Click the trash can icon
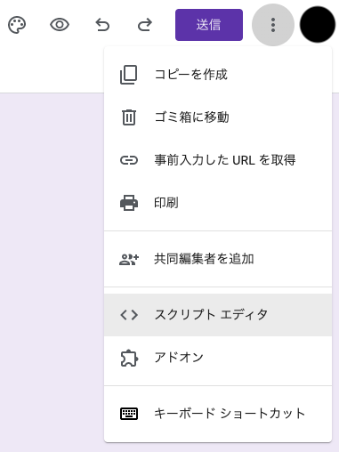 pyautogui.click(x=129, y=117)
